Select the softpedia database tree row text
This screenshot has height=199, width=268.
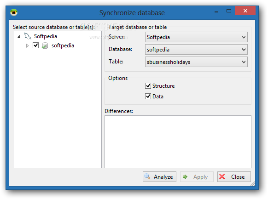(x=63, y=45)
